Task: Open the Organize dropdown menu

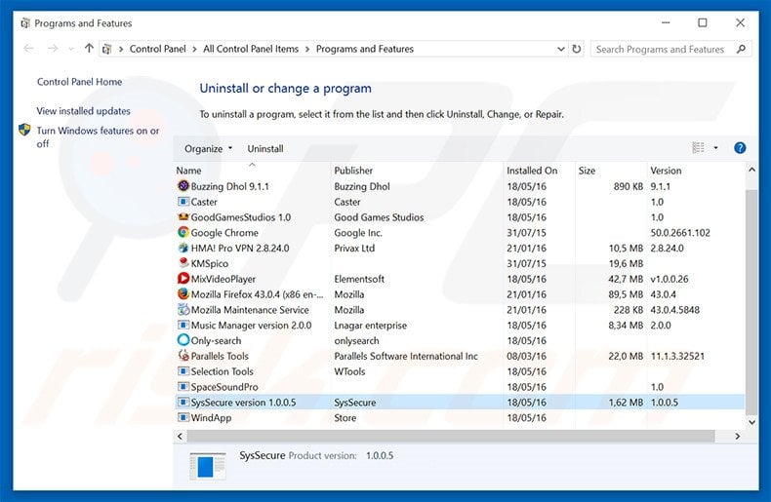Action: click(x=208, y=148)
